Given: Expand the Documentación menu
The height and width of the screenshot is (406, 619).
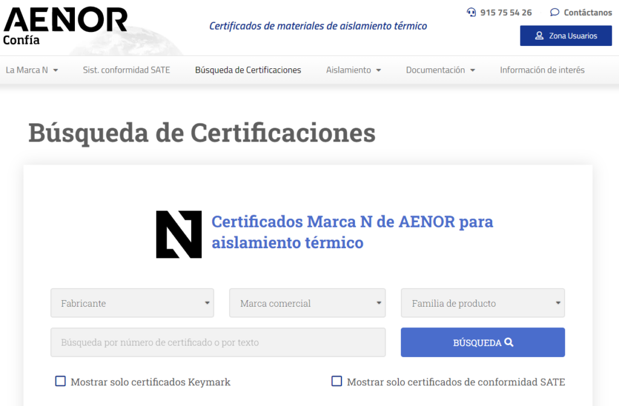Looking at the screenshot, I should (x=441, y=70).
